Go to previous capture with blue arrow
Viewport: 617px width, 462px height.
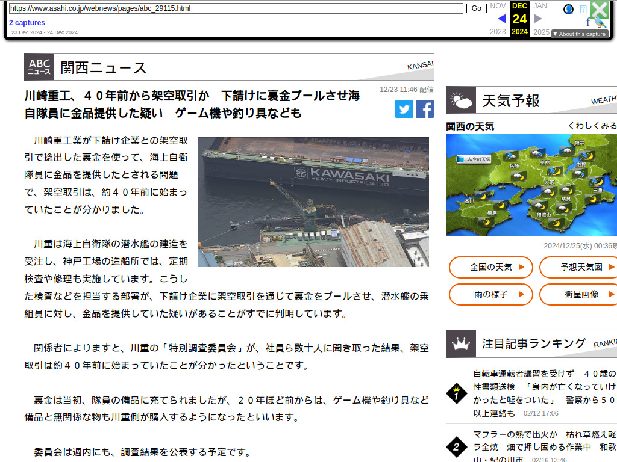pos(502,19)
